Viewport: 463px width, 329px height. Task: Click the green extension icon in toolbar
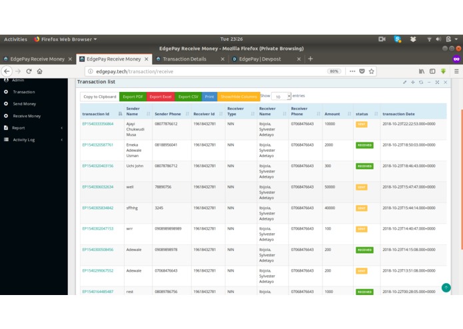pyautogui.click(x=443, y=71)
